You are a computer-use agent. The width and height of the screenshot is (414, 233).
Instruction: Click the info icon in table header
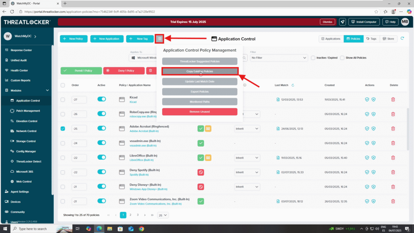pos(245,85)
